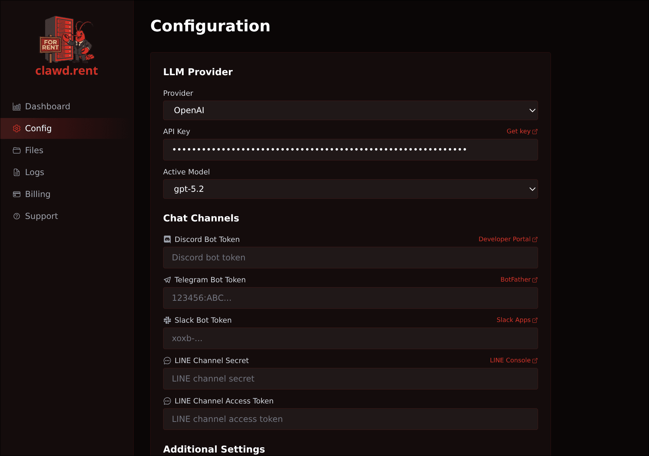Screen dimensions: 649x456
Task: Open the Provider dropdown showing OpenAI
Action: [x=350, y=110]
